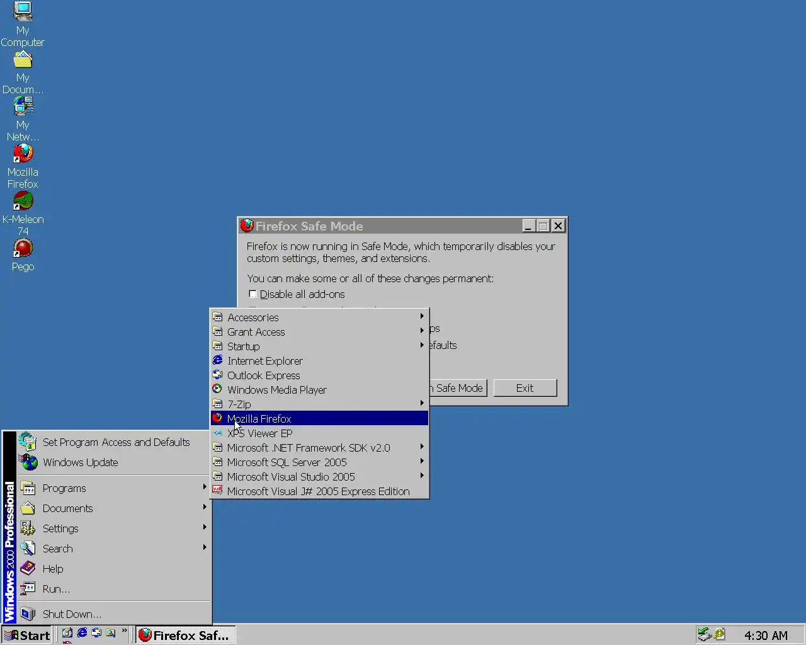The width and height of the screenshot is (806, 645).
Task: Click the Start button
Action: tap(26, 635)
